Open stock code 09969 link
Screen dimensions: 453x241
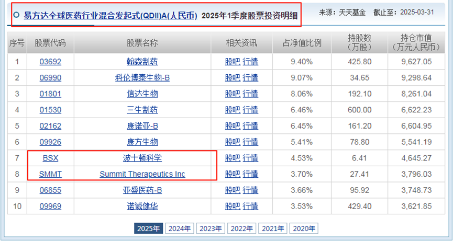[50, 206]
